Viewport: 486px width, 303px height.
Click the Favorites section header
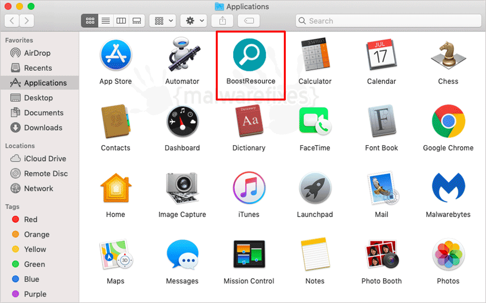pyautogui.click(x=19, y=40)
